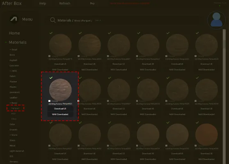This screenshot has width=229, height=164.
Task: Collapse the Wood category
Action: pyautogui.click(x=14, y=103)
